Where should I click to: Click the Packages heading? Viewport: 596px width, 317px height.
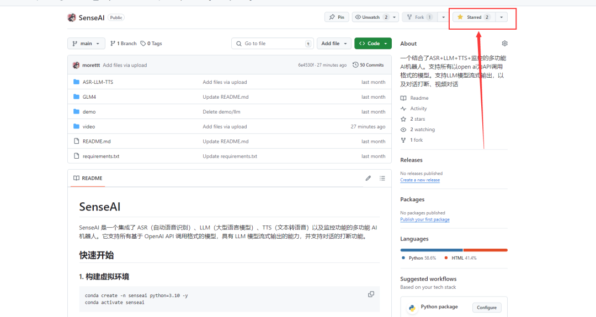pyautogui.click(x=412, y=200)
